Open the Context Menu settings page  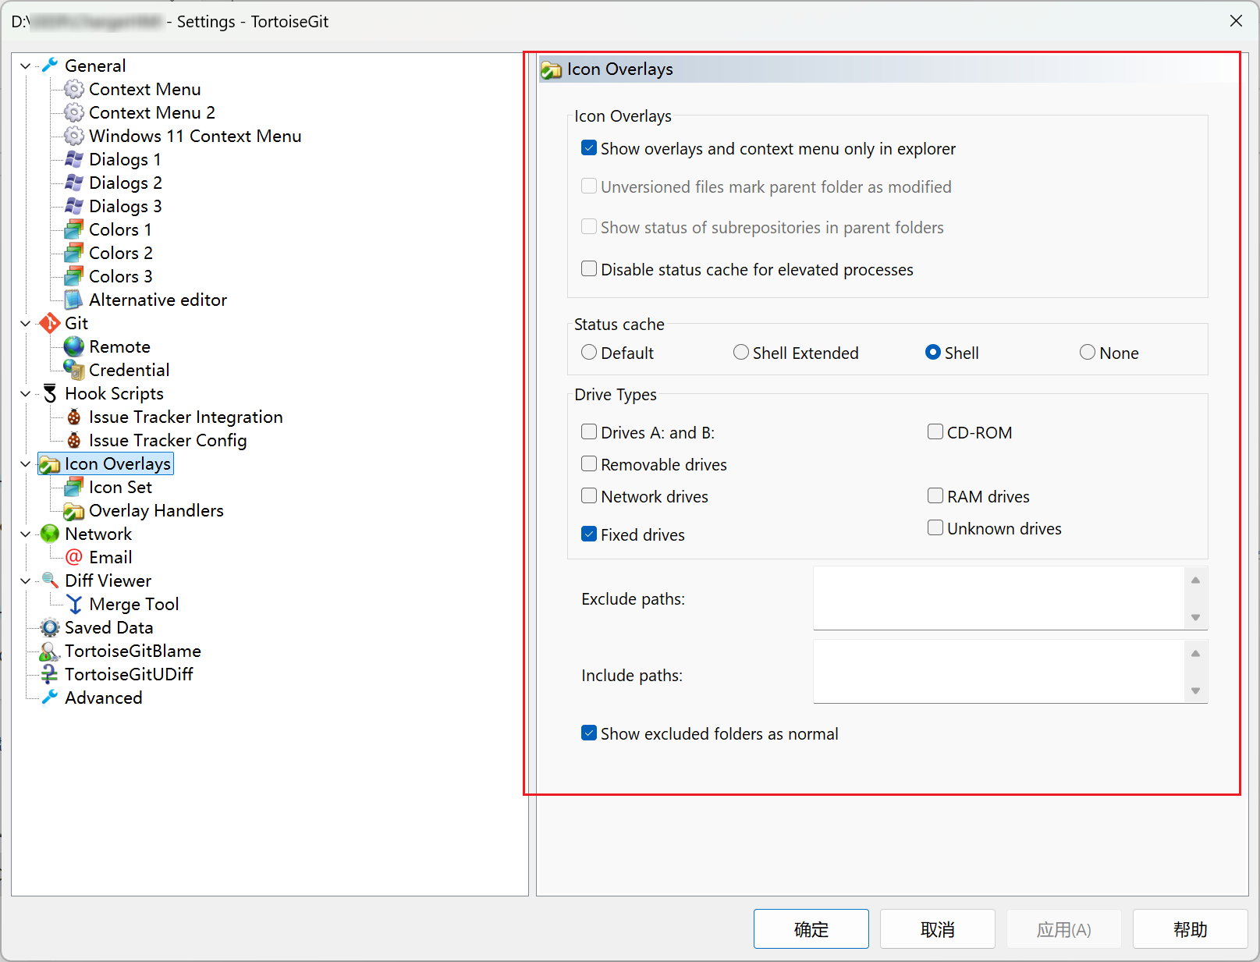pos(144,89)
